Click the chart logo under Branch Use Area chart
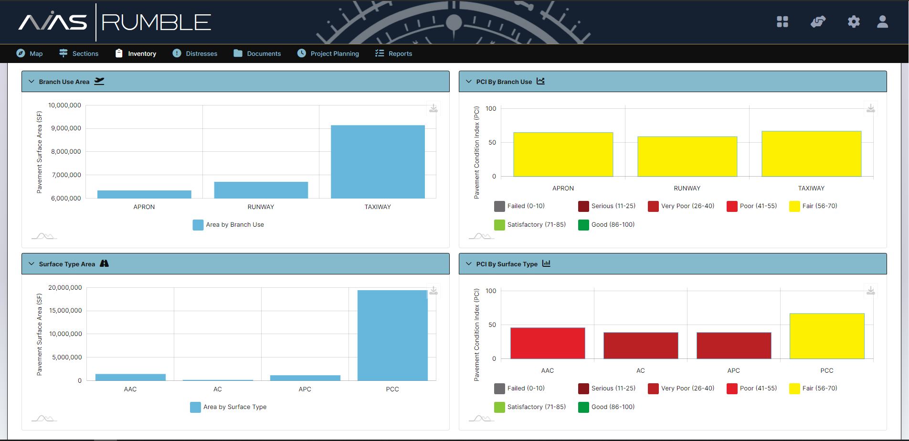Viewport: 909px width, 441px height. [44, 236]
